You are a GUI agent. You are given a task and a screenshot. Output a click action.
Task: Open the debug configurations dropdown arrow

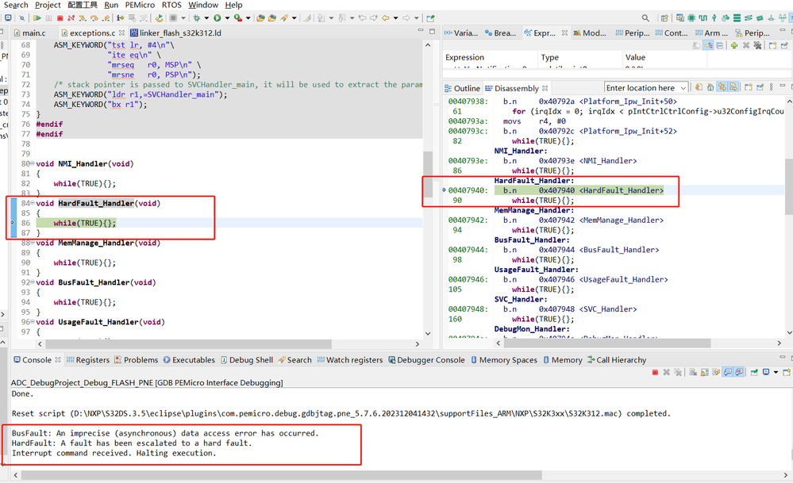click(206, 17)
